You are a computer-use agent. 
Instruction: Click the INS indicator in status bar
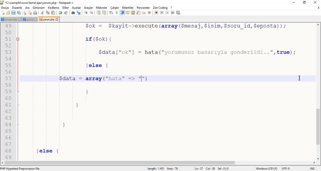tap(312, 169)
